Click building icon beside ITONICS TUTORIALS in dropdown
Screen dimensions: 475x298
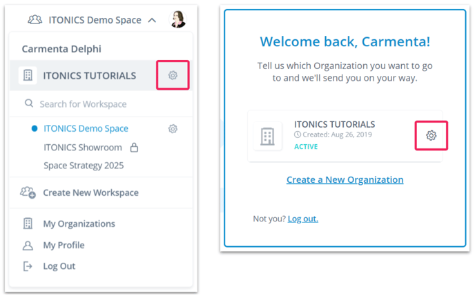(x=28, y=75)
